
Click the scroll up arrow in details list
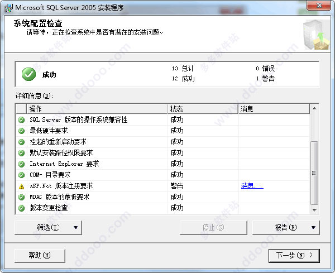pos(314,108)
